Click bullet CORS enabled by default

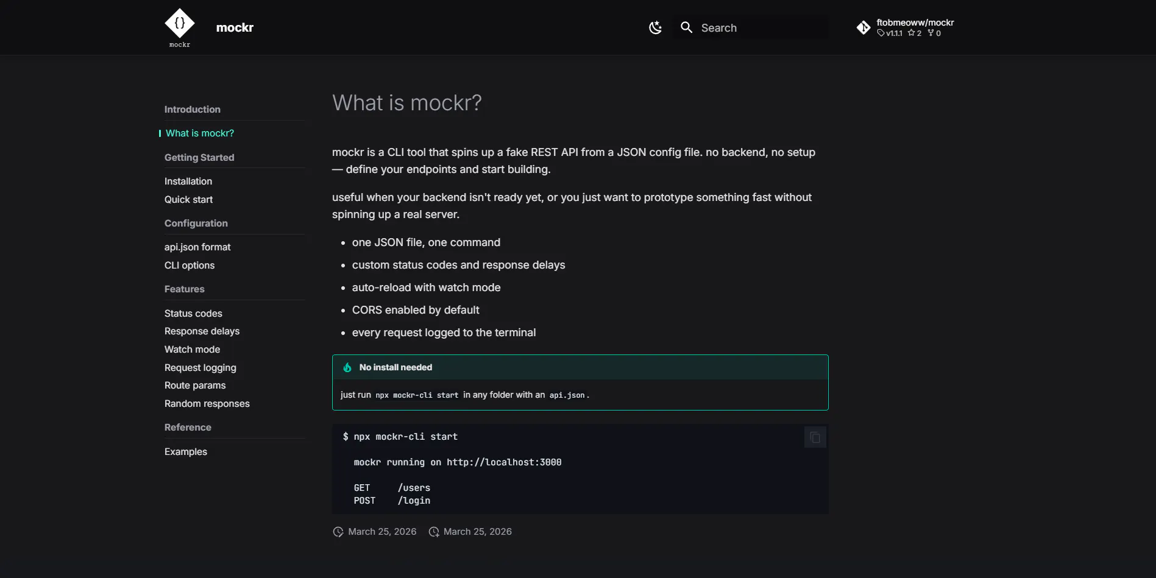tap(416, 310)
